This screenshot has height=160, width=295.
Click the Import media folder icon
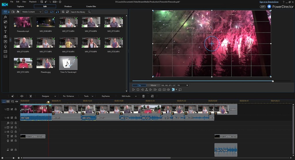click(x=13, y=12)
